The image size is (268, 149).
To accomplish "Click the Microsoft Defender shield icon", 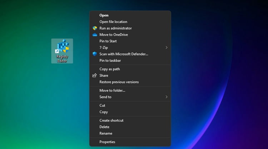I will point(95,54).
